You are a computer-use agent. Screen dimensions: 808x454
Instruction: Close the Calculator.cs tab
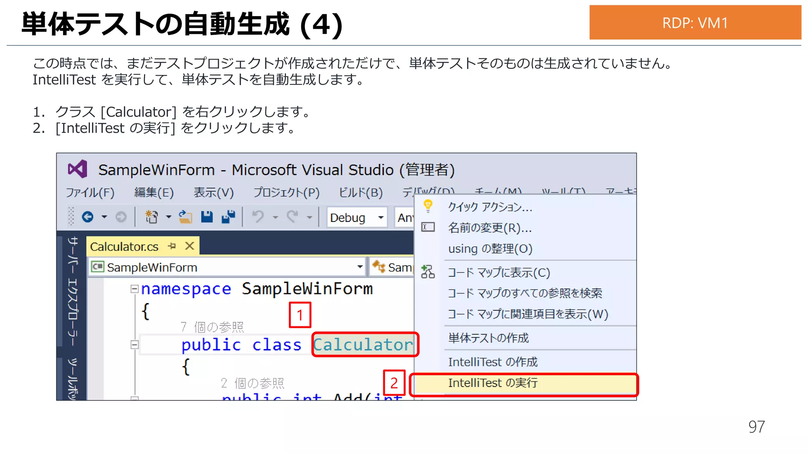pos(190,246)
